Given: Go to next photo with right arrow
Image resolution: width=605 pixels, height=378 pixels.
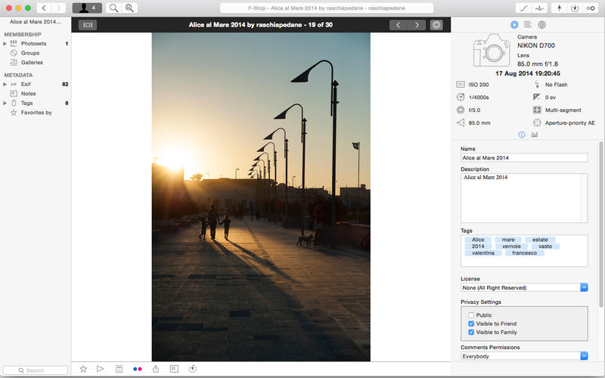Looking at the screenshot, I should click(x=417, y=25).
